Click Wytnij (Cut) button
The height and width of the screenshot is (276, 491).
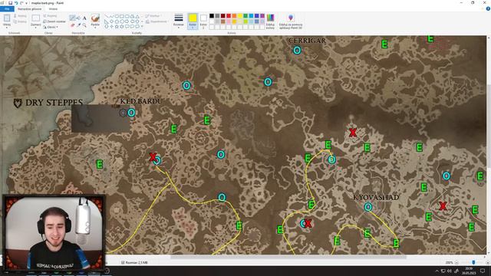pos(21,16)
